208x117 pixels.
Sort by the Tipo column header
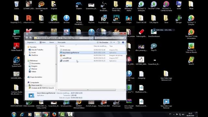(111, 46)
